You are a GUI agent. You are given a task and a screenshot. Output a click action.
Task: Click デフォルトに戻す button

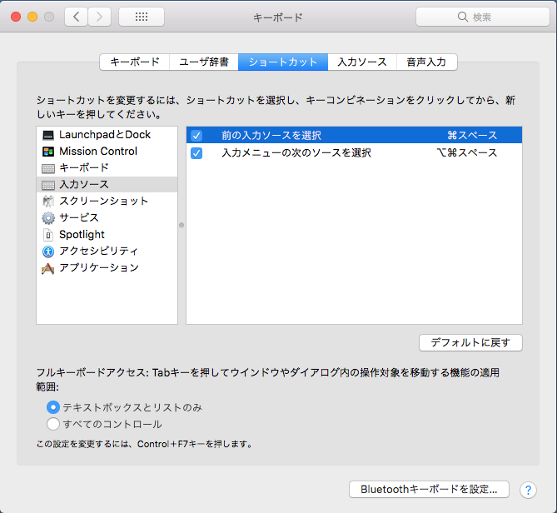click(470, 342)
